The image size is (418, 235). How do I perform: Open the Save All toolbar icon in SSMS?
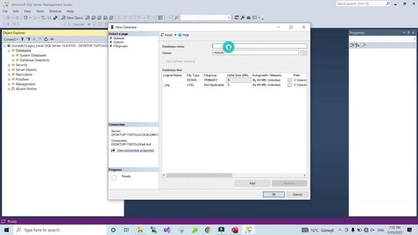tap(55, 18)
